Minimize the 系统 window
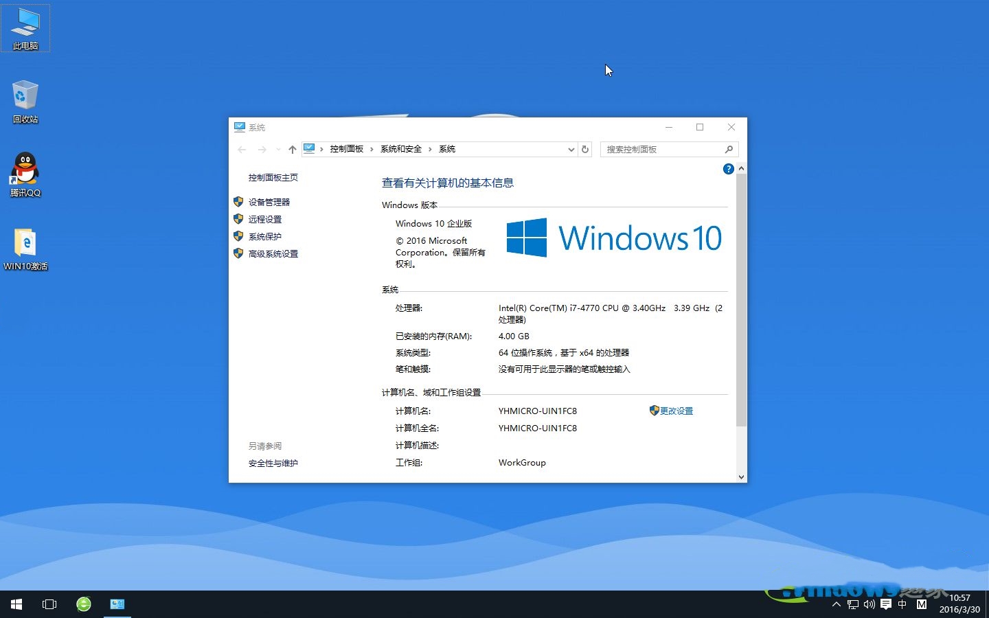The width and height of the screenshot is (989, 618). point(669,127)
